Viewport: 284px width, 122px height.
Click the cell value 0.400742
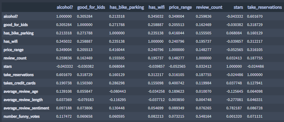tap(176, 83)
